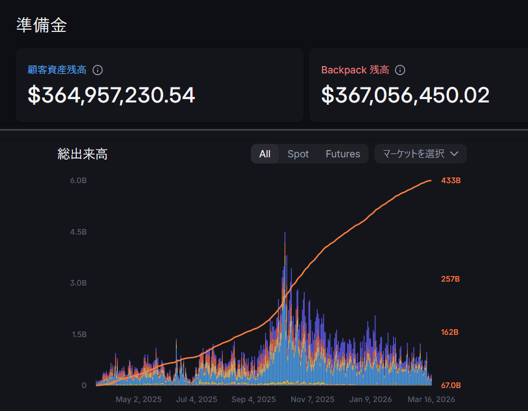Click the Sep 4, 2025 date label
The height and width of the screenshot is (411, 528).
click(x=253, y=399)
